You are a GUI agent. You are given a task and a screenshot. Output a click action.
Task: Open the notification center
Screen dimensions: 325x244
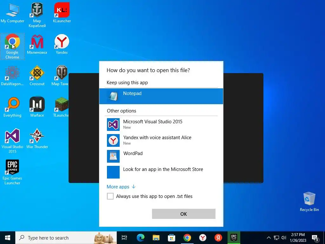click(x=315, y=238)
